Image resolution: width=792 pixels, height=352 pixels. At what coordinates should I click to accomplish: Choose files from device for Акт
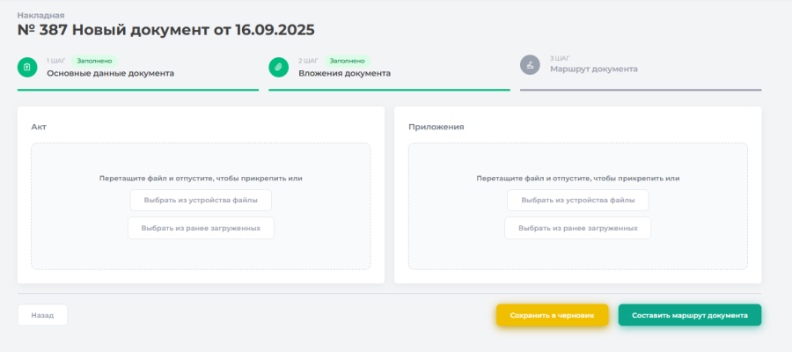201,201
